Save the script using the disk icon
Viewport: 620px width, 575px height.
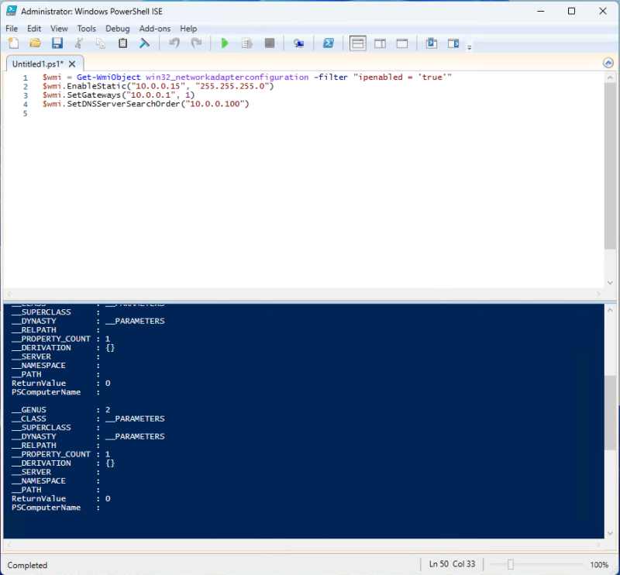[57, 43]
